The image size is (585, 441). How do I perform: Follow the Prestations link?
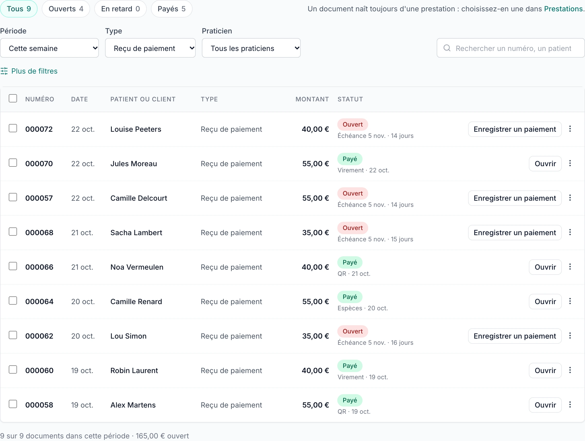pyautogui.click(x=563, y=9)
